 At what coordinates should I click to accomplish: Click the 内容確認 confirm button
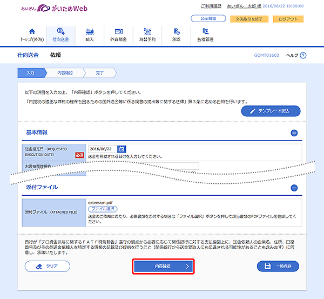[164, 267]
